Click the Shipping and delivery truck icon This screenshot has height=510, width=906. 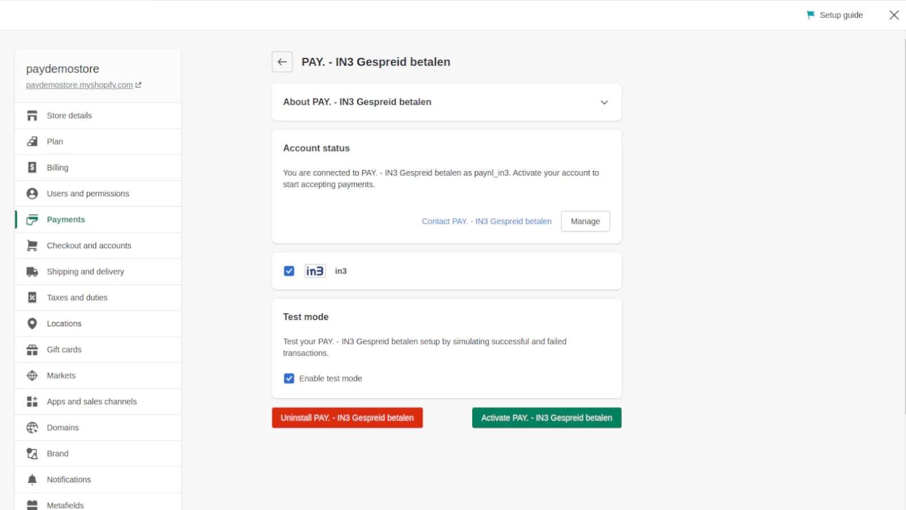[x=32, y=272]
